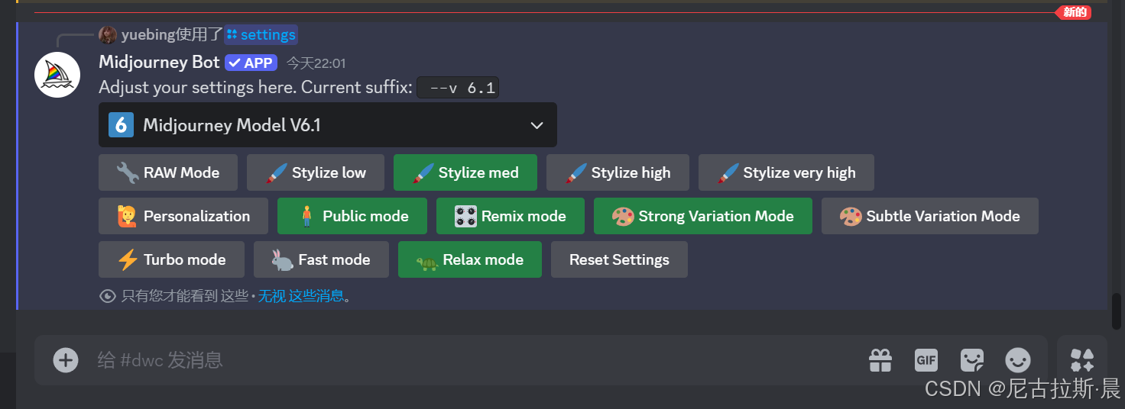
Task: Toggle Remix mode
Action: pyautogui.click(x=511, y=216)
